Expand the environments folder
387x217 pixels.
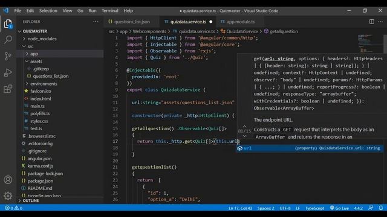pos(44,84)
